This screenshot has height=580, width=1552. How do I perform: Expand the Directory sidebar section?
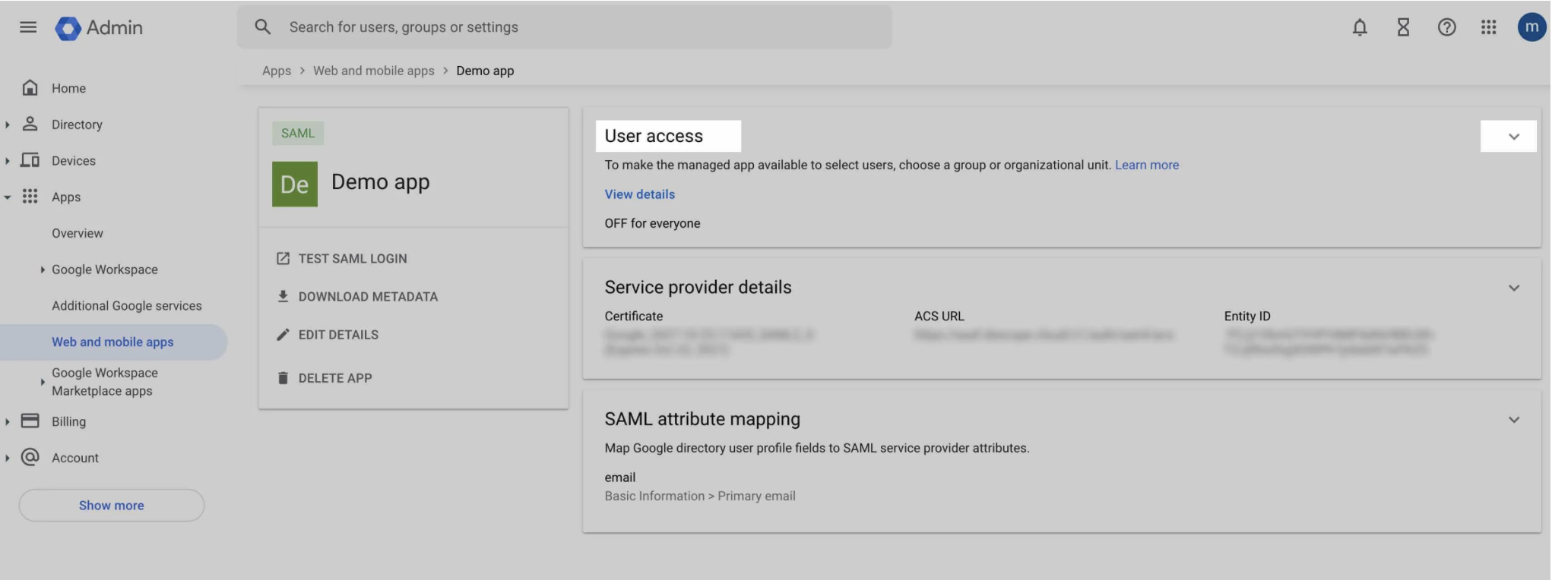pyautogui.click(x=8, y=125)
